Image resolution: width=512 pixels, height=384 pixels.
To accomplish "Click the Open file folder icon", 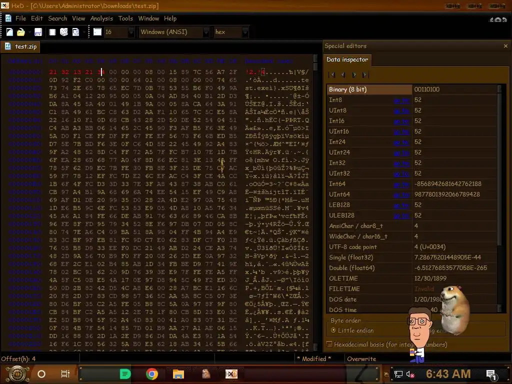I will coord(21,32).
